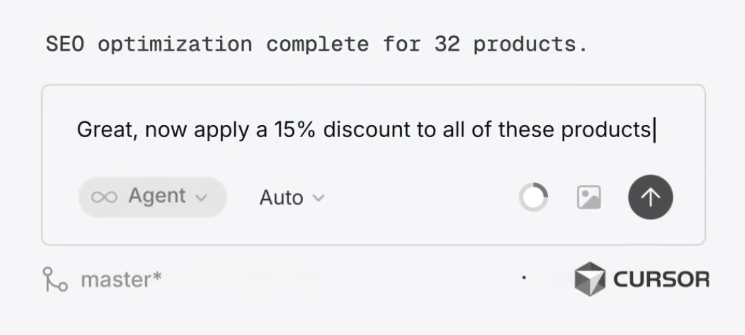Click the Cursor cube logo
This screenshot has height=335, width=745.
pos(590,279)
